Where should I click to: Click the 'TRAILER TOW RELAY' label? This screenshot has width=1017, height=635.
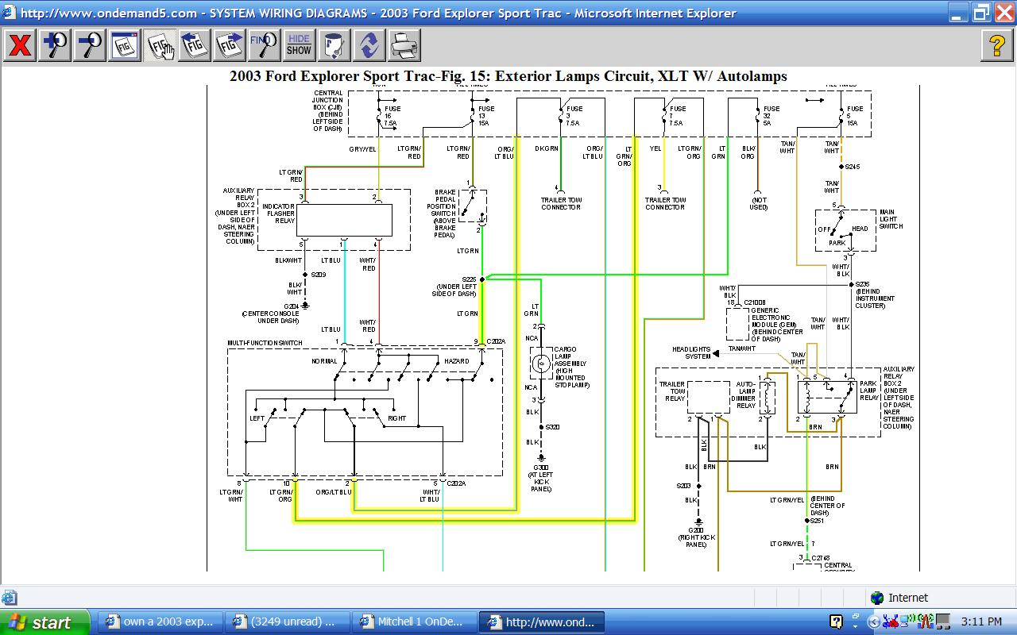[671, 391]
